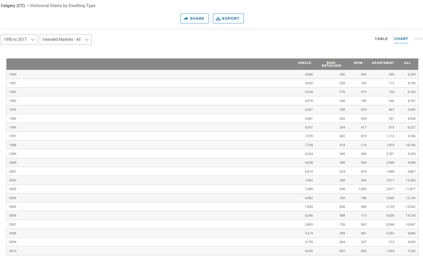Select the 1990 year row label
Viewport: 423px width, 256px height.
click(13, 74)
